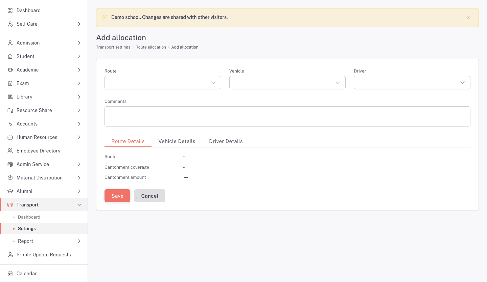The height and width of the screenshot is (282, 487).
Task: Click the Exam clipboard icon
Action: click(x=10, y=83)
